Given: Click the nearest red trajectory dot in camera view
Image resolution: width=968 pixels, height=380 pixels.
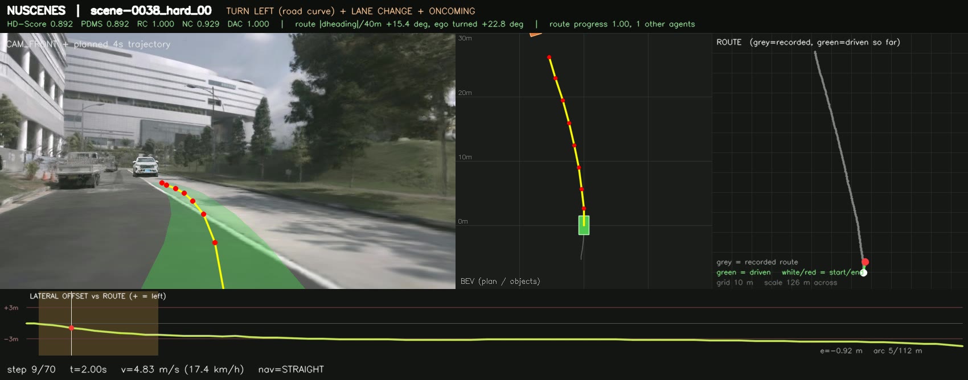Looking at the screenshot, I should point(215,243).
